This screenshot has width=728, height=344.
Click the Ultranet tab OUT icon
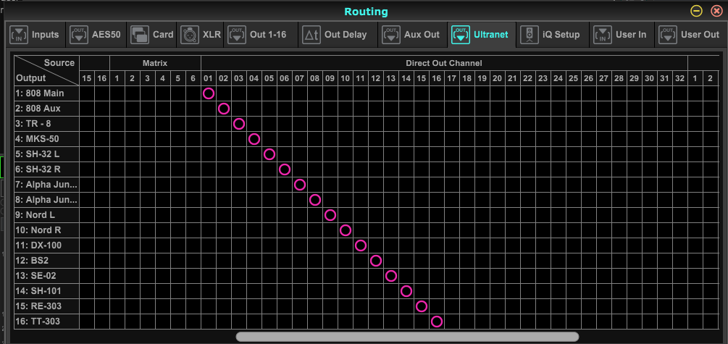tap(461, 35)
